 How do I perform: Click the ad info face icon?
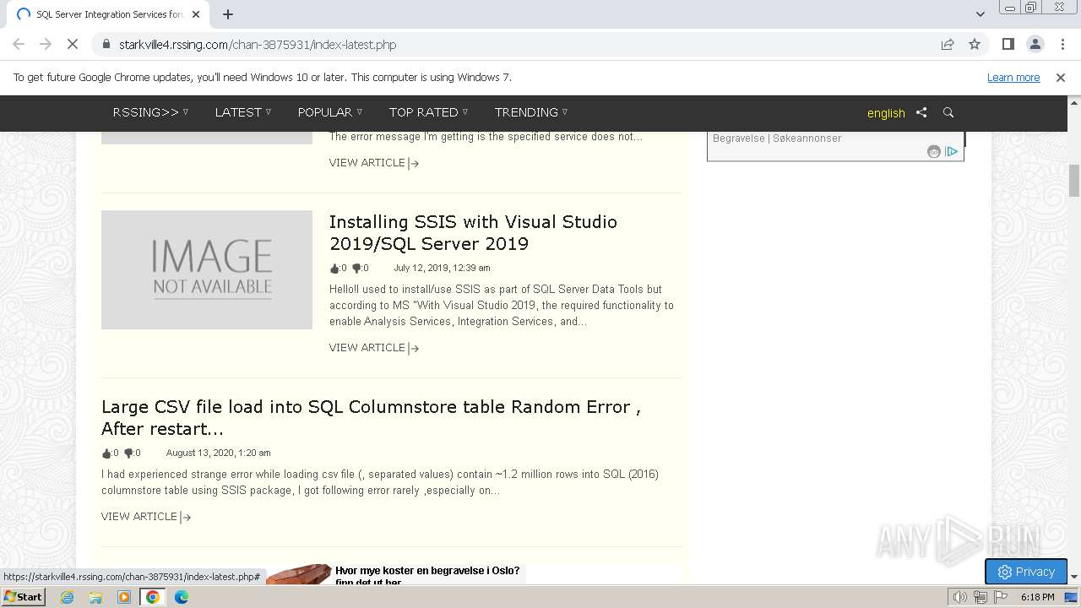point(934,152)
